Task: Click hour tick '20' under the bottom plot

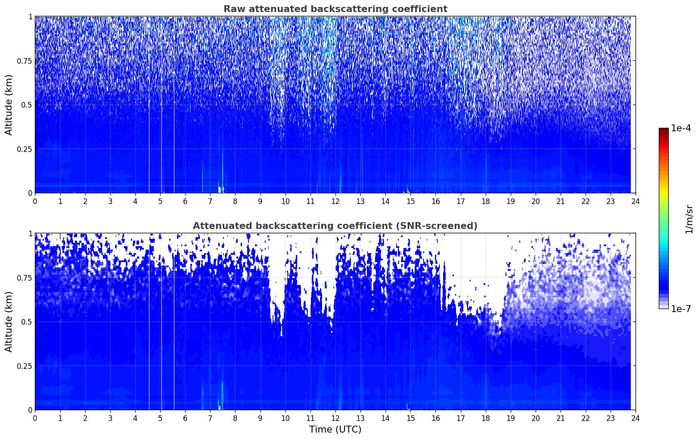Action: pyautogui.click(x=536, y=418)
